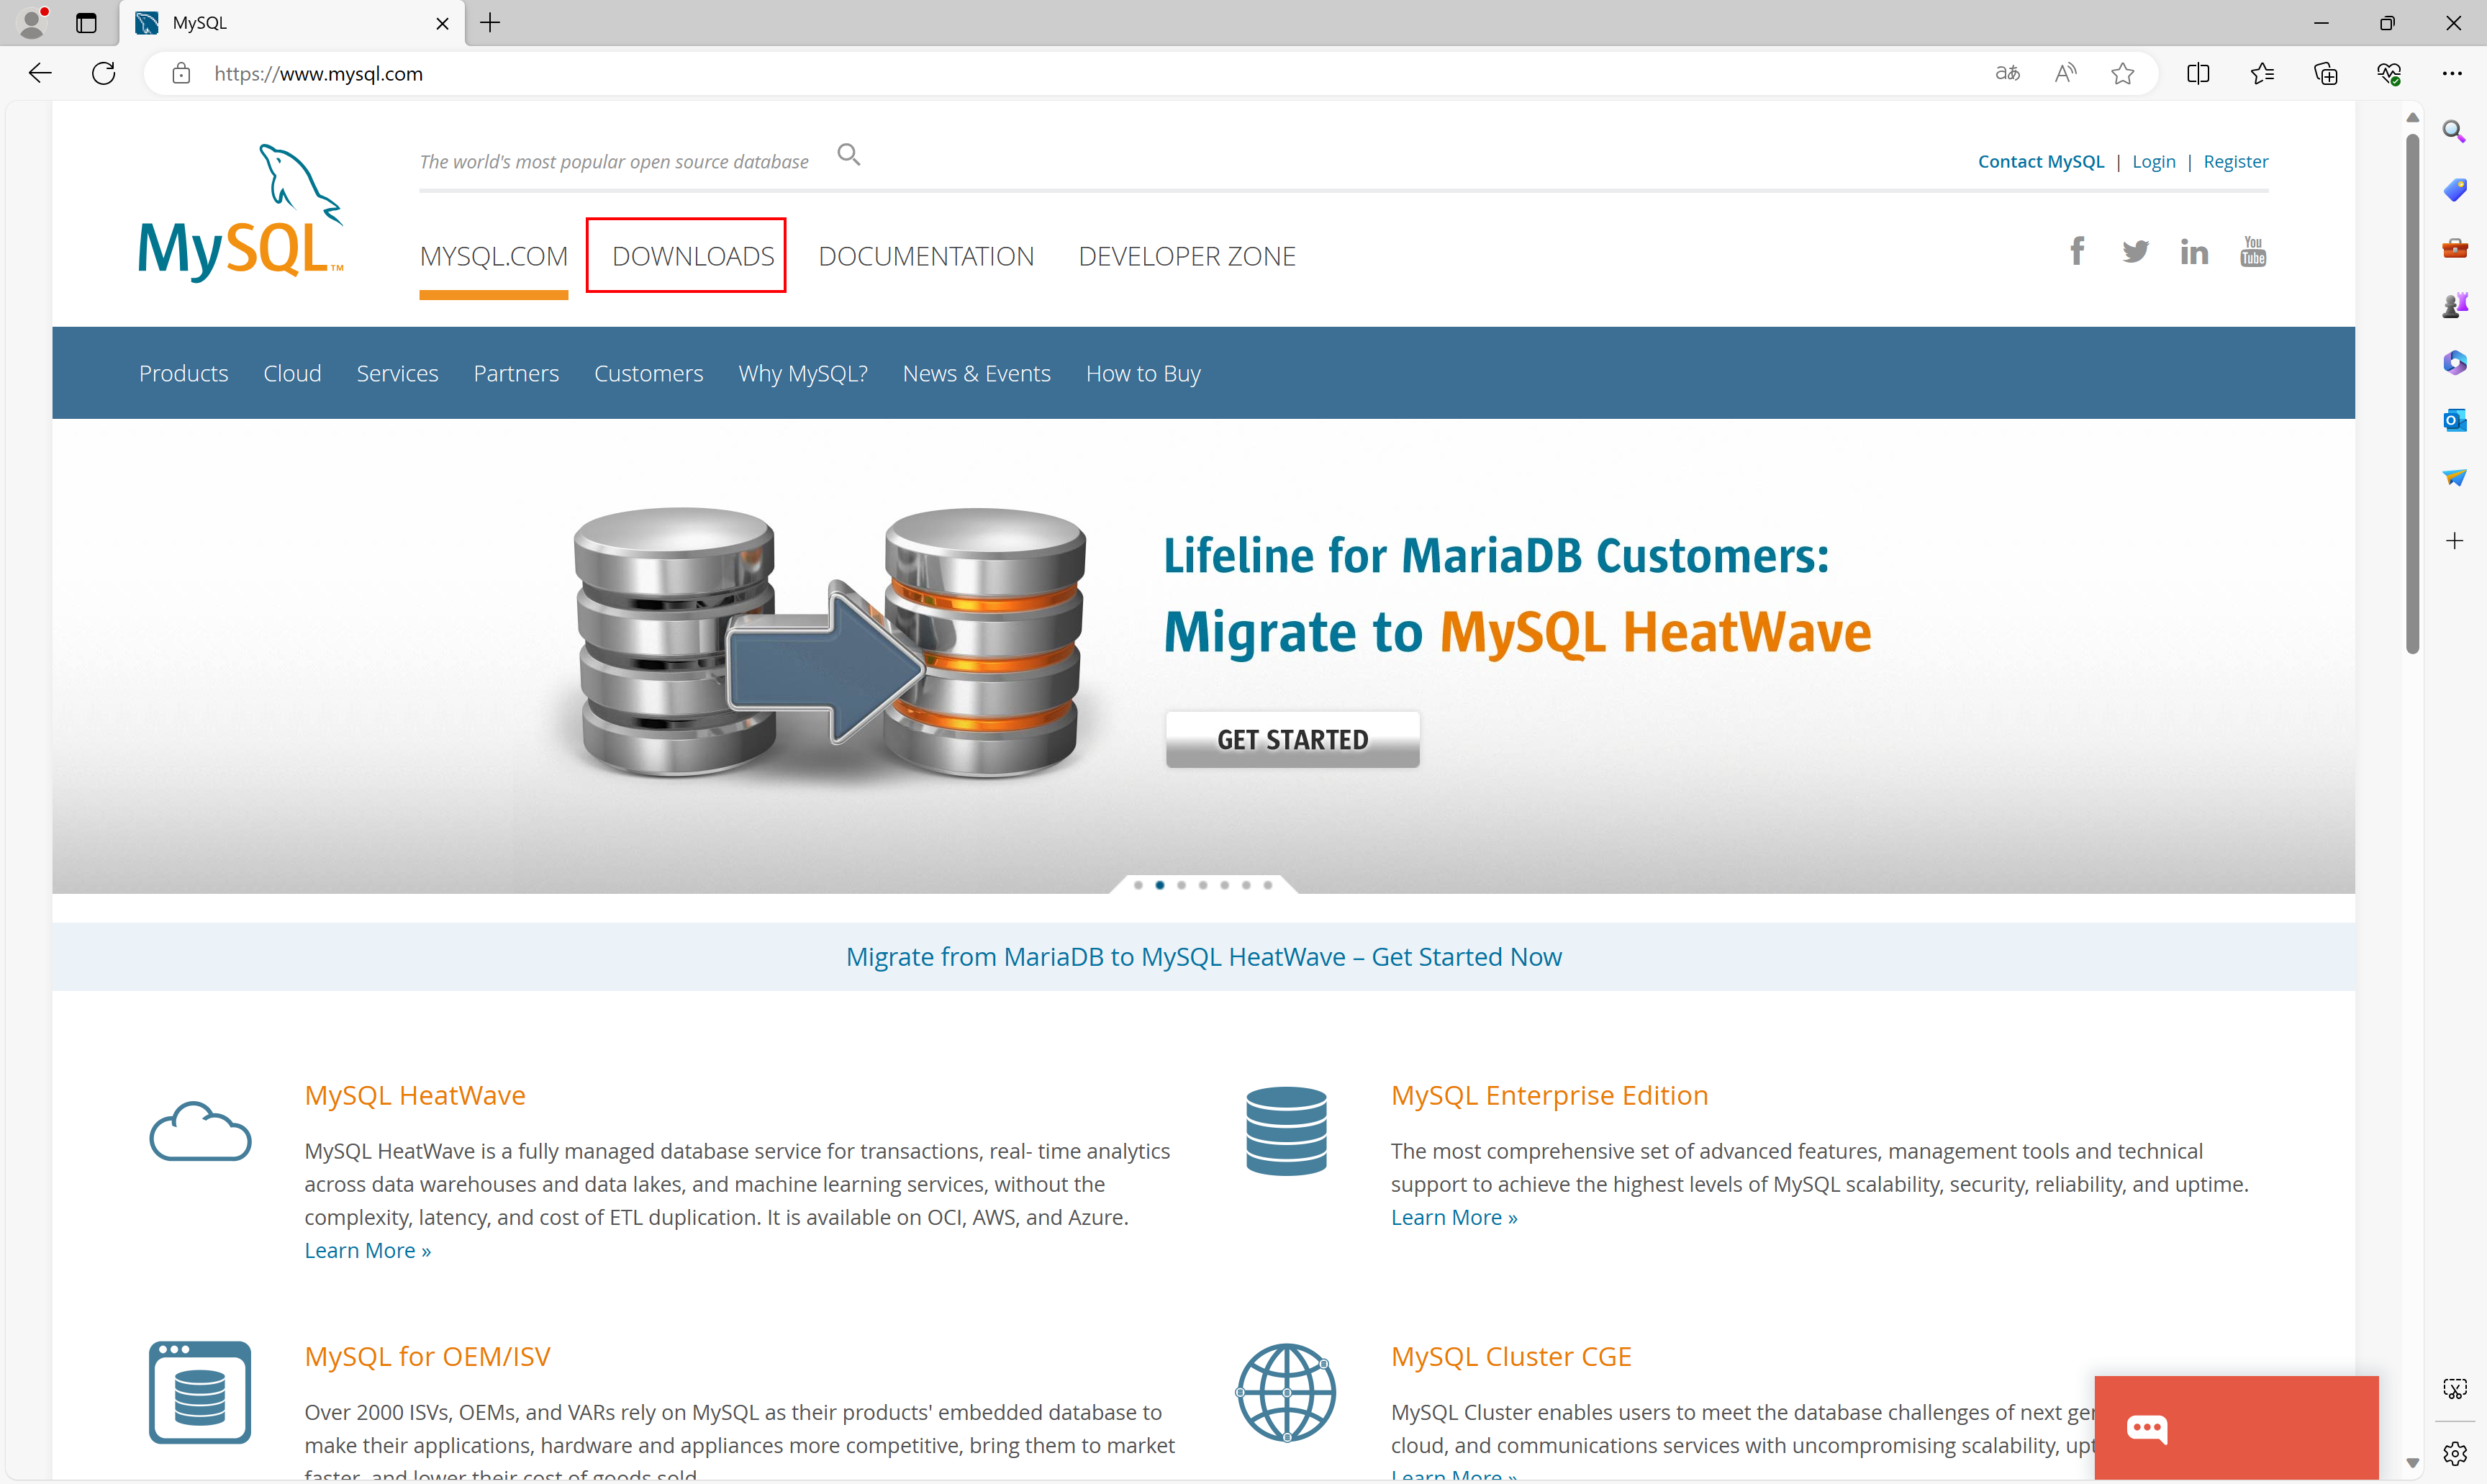Open the favorites list icon

click(2262, 73)
